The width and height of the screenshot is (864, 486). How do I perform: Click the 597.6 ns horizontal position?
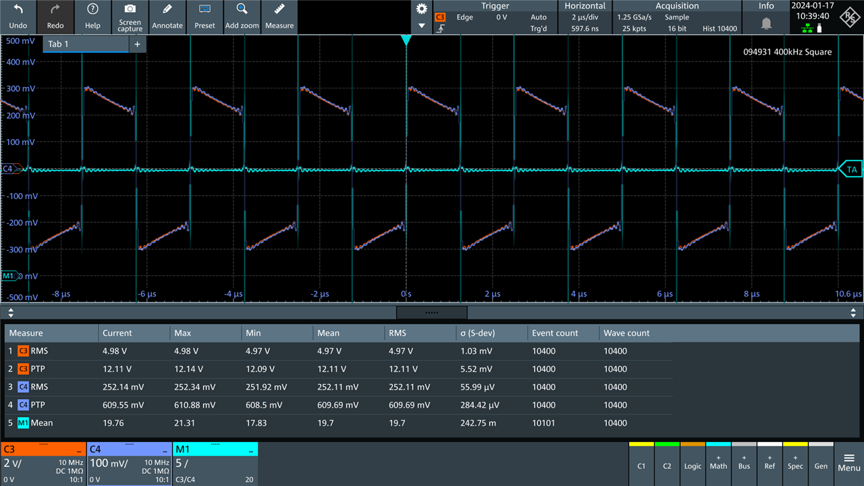585,29
